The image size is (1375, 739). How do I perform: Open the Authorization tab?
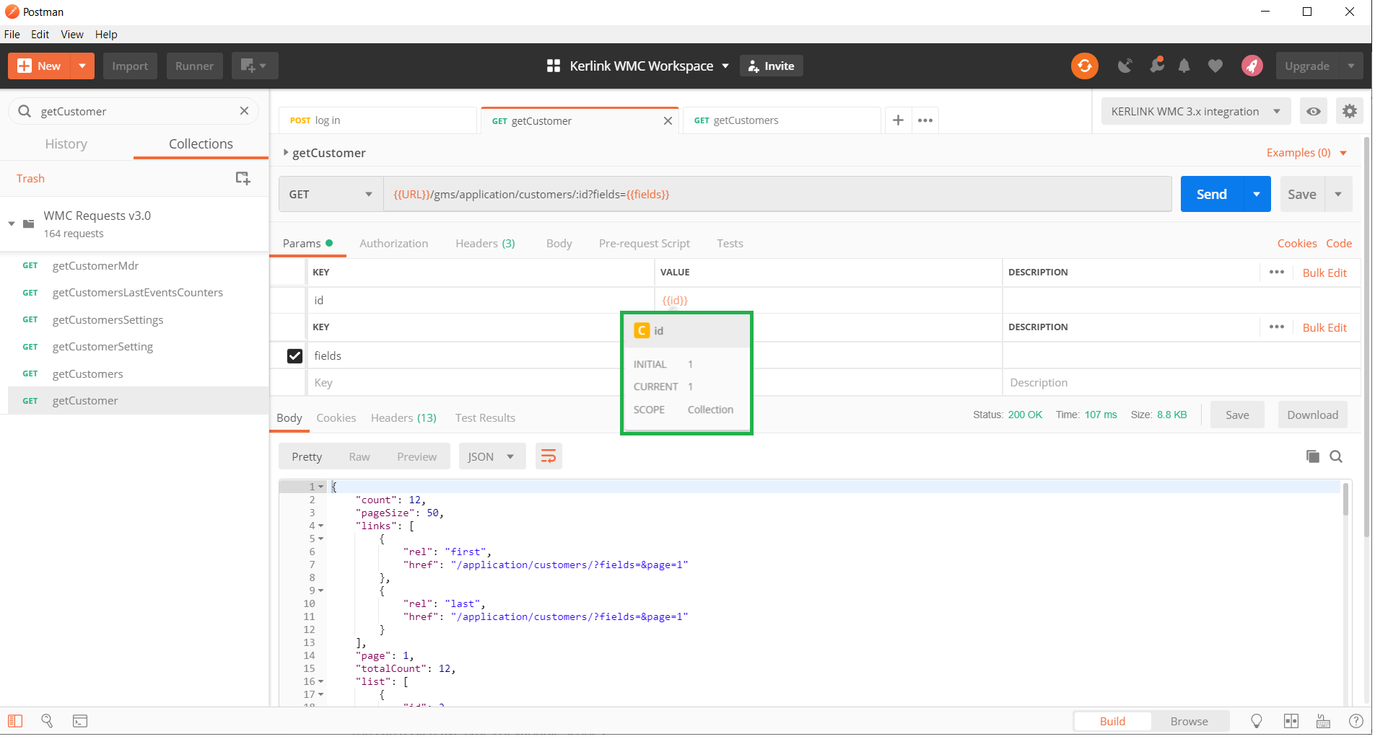(393, 243)
